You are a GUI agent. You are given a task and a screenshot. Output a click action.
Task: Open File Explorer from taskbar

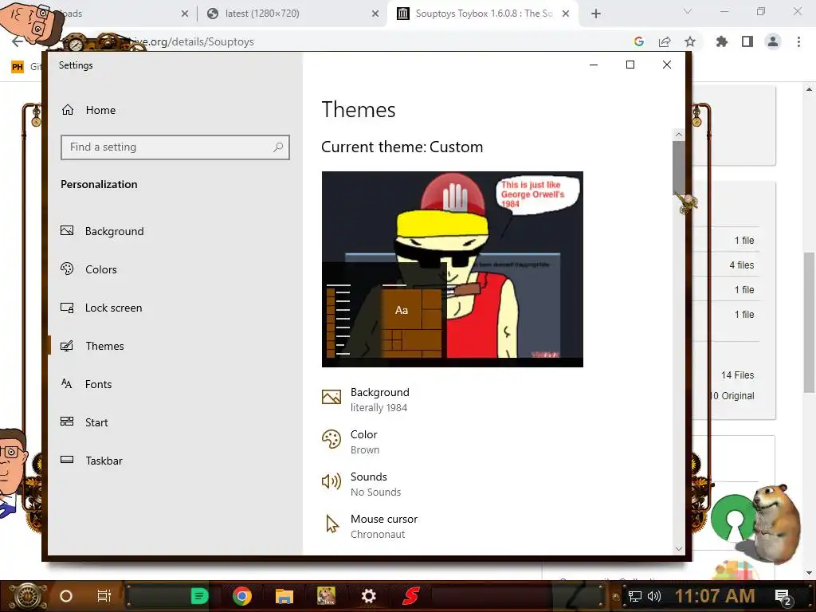pyautogui.click(x=284, y=596)
